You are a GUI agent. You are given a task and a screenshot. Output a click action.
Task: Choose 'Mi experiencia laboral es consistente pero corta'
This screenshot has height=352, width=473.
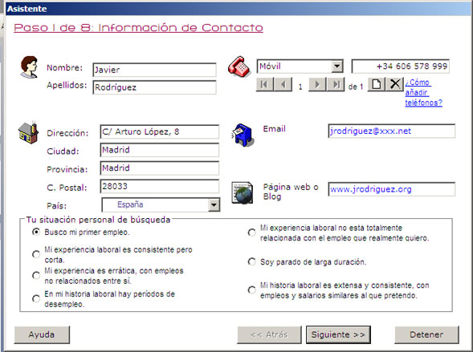coord(36,254)
